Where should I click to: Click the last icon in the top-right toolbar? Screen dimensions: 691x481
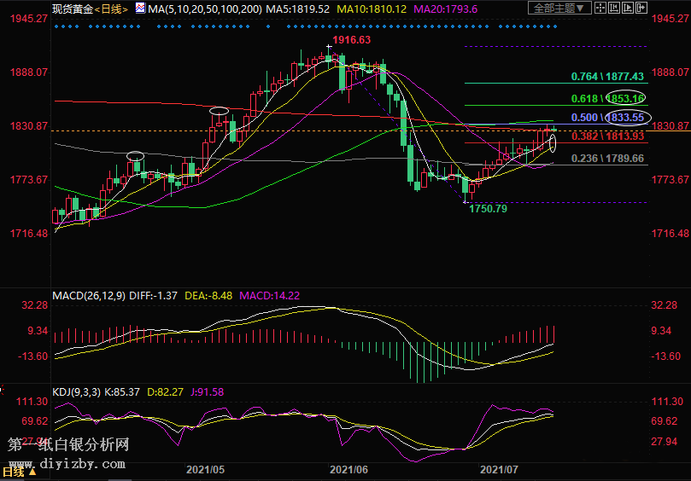tap(641, 9)
